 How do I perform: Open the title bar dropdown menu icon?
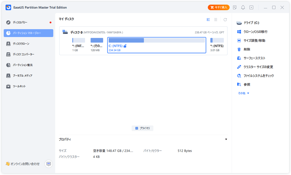(251, 7)
